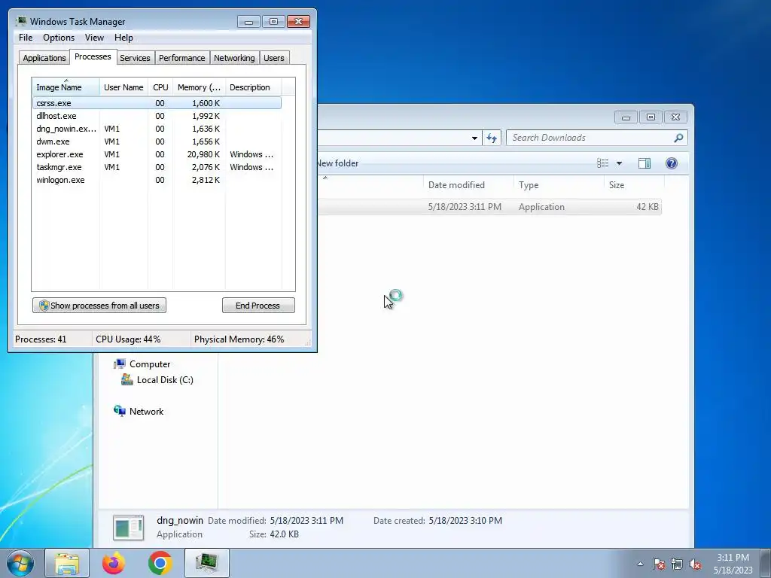Open the Options menu in Task Manager
Screen dimensions: 771x578
(59, 38)
